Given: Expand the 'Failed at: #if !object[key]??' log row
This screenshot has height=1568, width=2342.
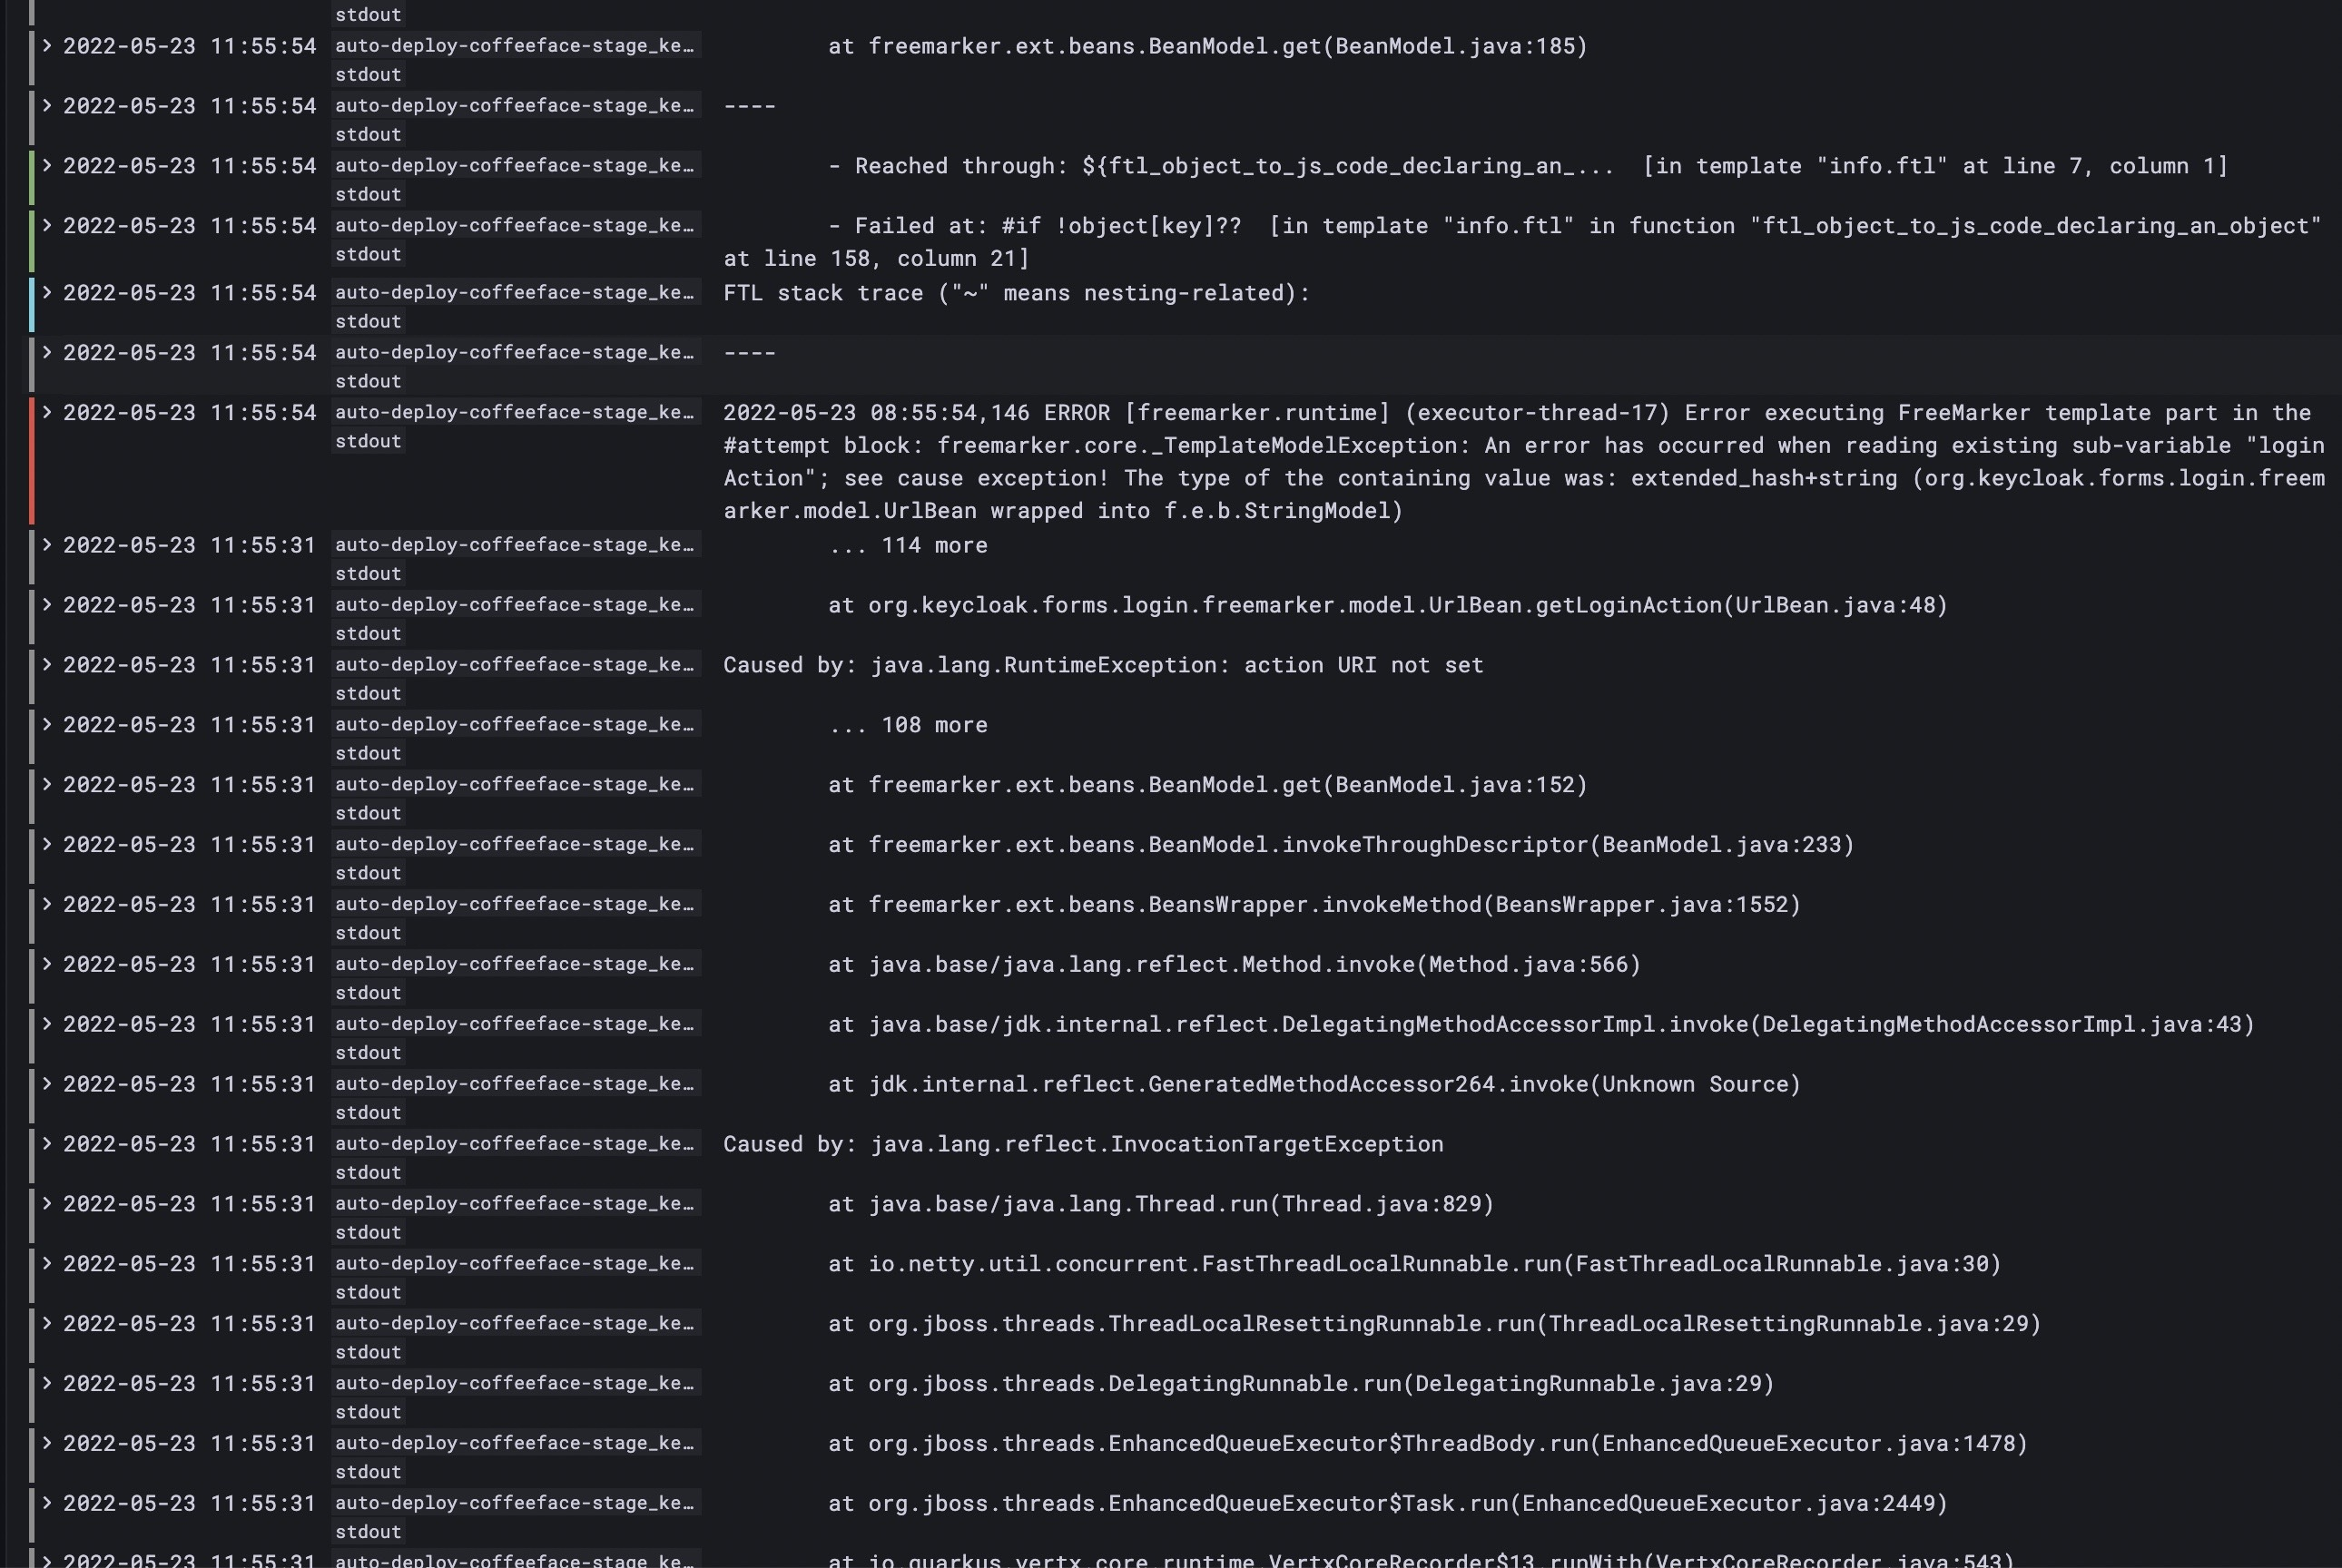Looking at the screenshot, I should point(47,225).
